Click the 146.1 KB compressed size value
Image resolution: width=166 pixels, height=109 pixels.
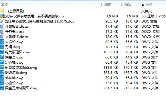coord(131,68)
